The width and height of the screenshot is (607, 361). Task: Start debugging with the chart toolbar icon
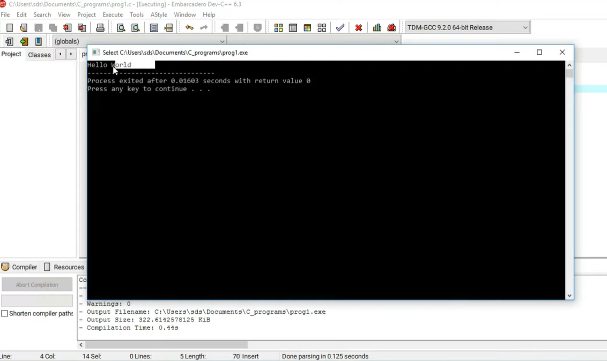[x=376, y=27]
